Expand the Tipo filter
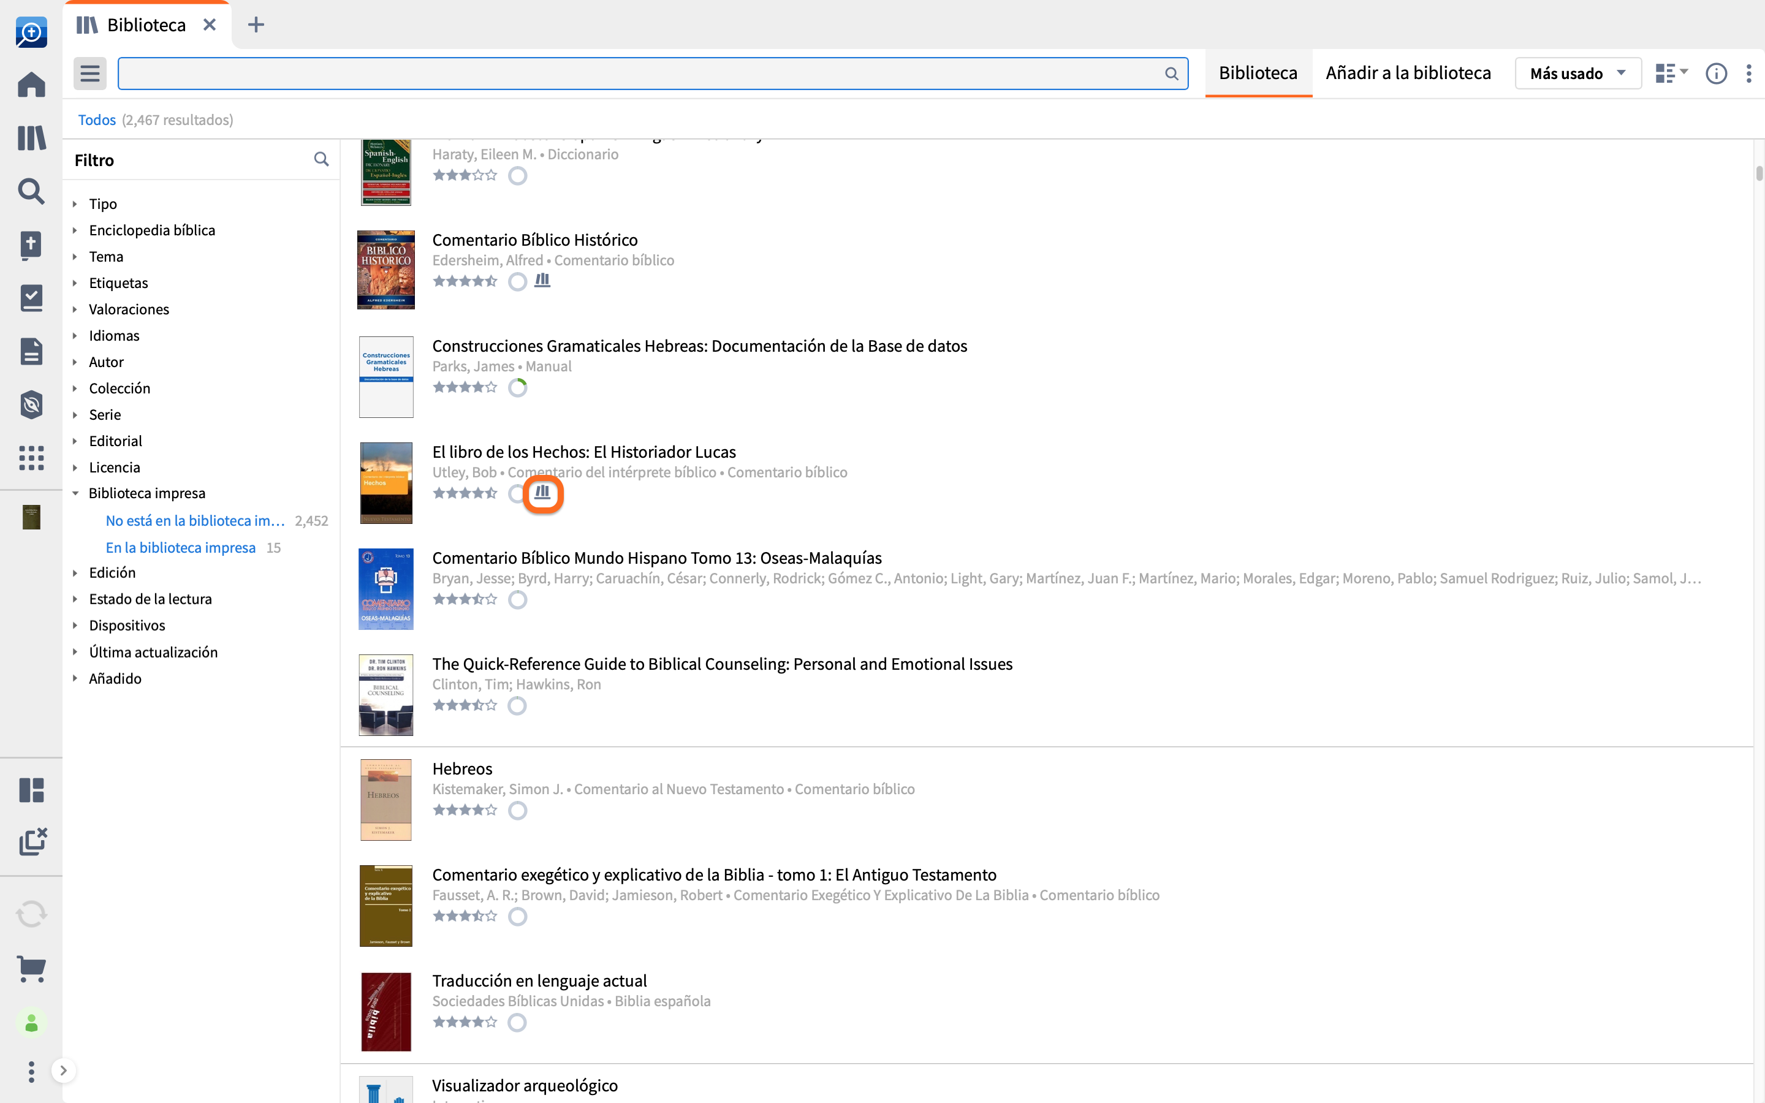Screen dimensions: 1765x1103 click(x=75, y=204)
